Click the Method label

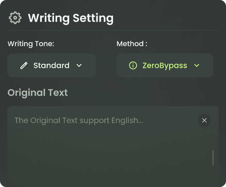[x=132, y=44]
